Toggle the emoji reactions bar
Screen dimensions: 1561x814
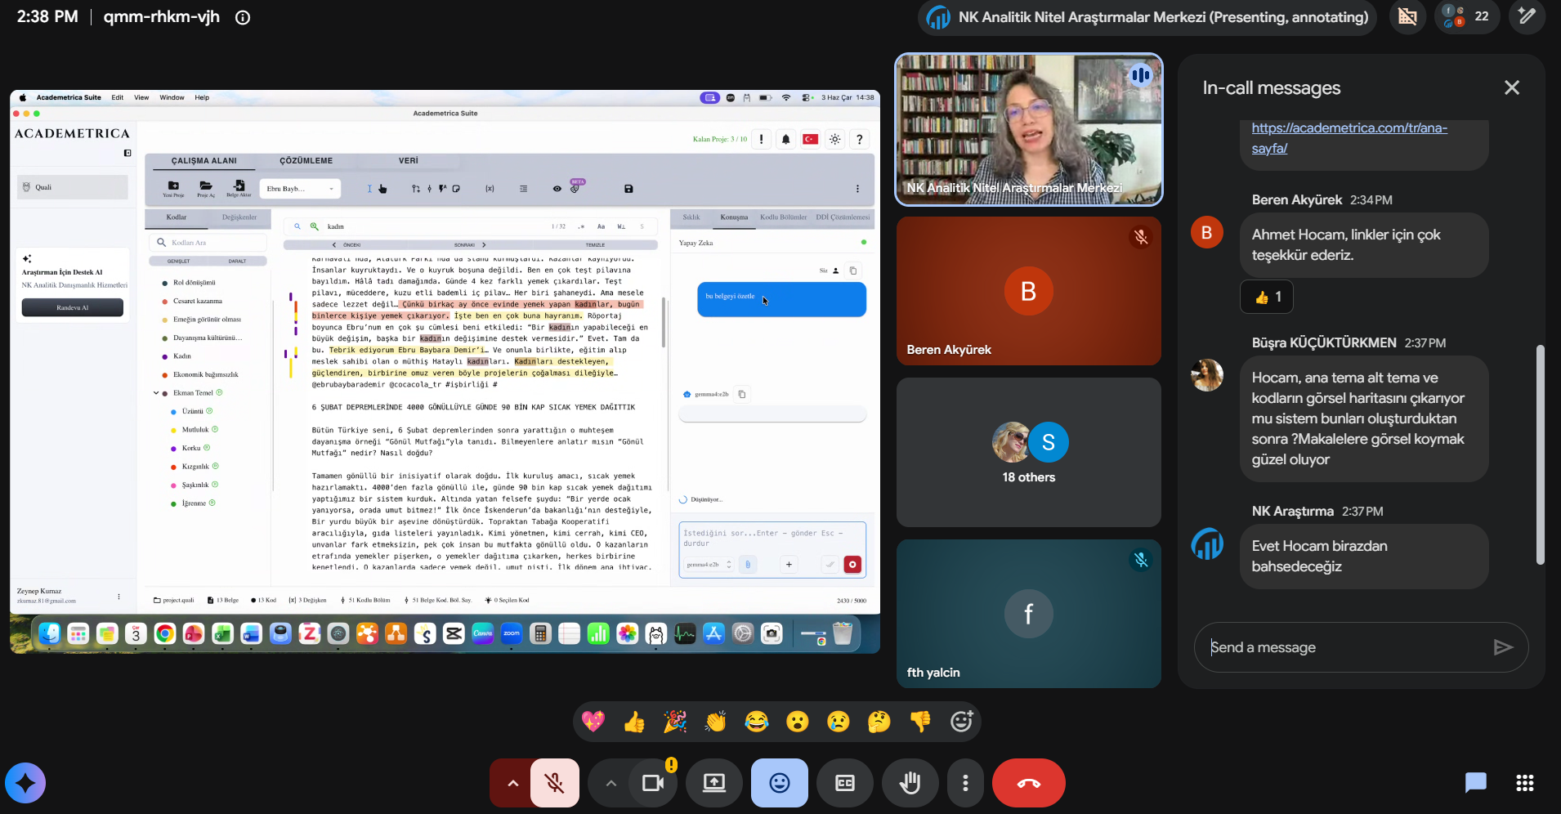pos(780,783)
